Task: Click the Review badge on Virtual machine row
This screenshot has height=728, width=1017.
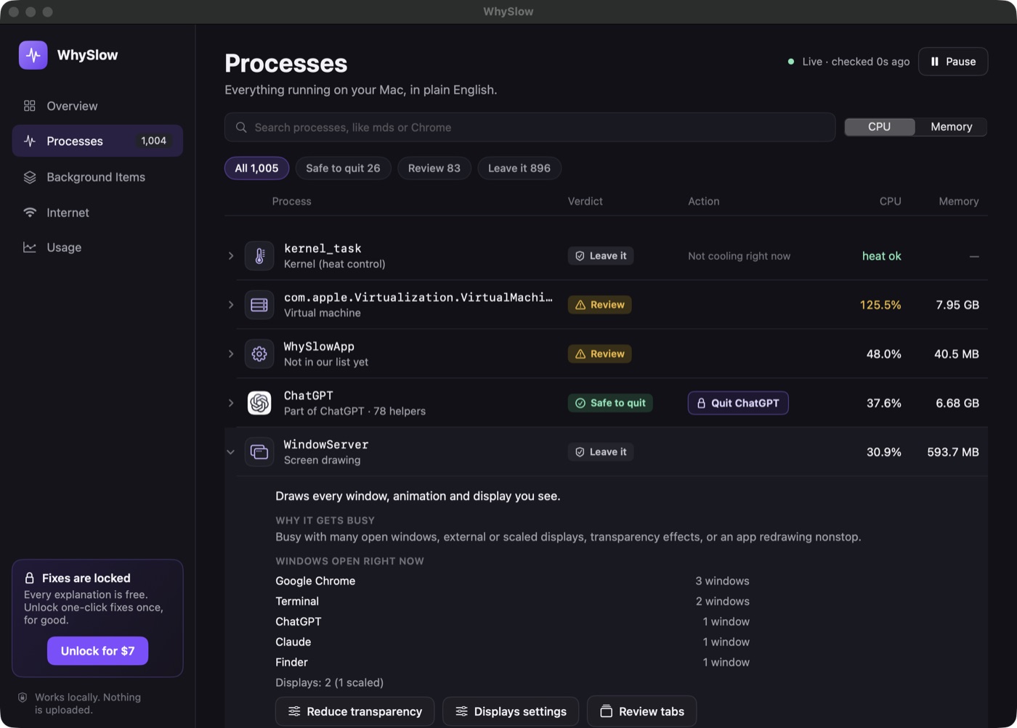Action: point(599,305)
